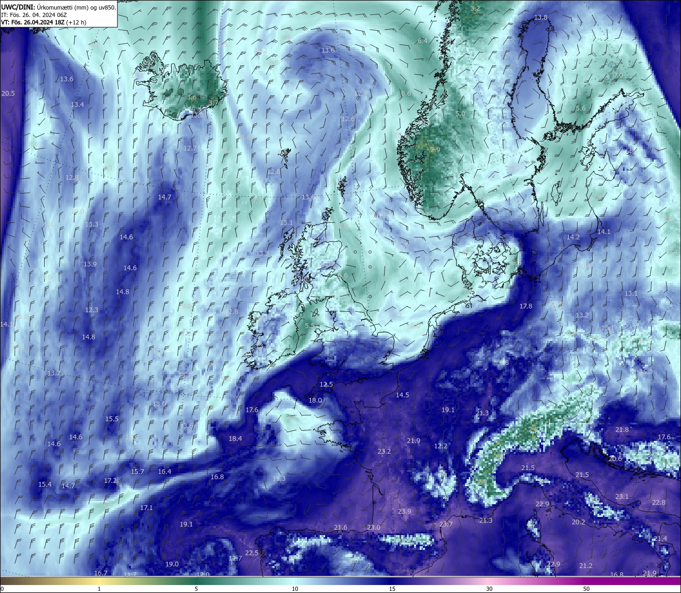The image size is (681, 593).
Task: Click the 14.2 value near the Baltic
Action: [573, 237]
